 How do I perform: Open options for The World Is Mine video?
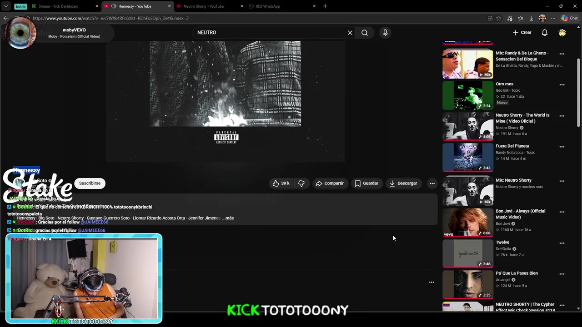(x=562, y=116)
